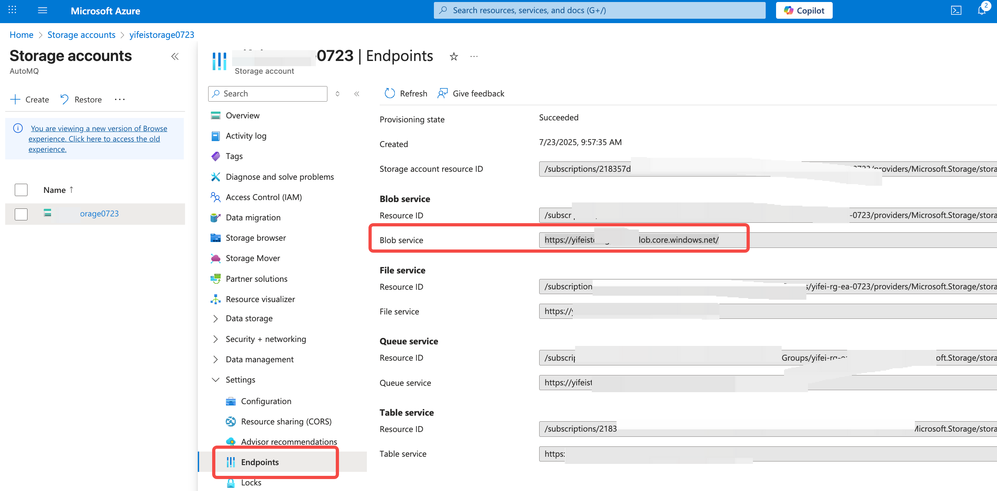The width and height of the screenshot is (997, 491).
Task: Click the Refresh icon in the toolbar
Action: pos(390,93)
